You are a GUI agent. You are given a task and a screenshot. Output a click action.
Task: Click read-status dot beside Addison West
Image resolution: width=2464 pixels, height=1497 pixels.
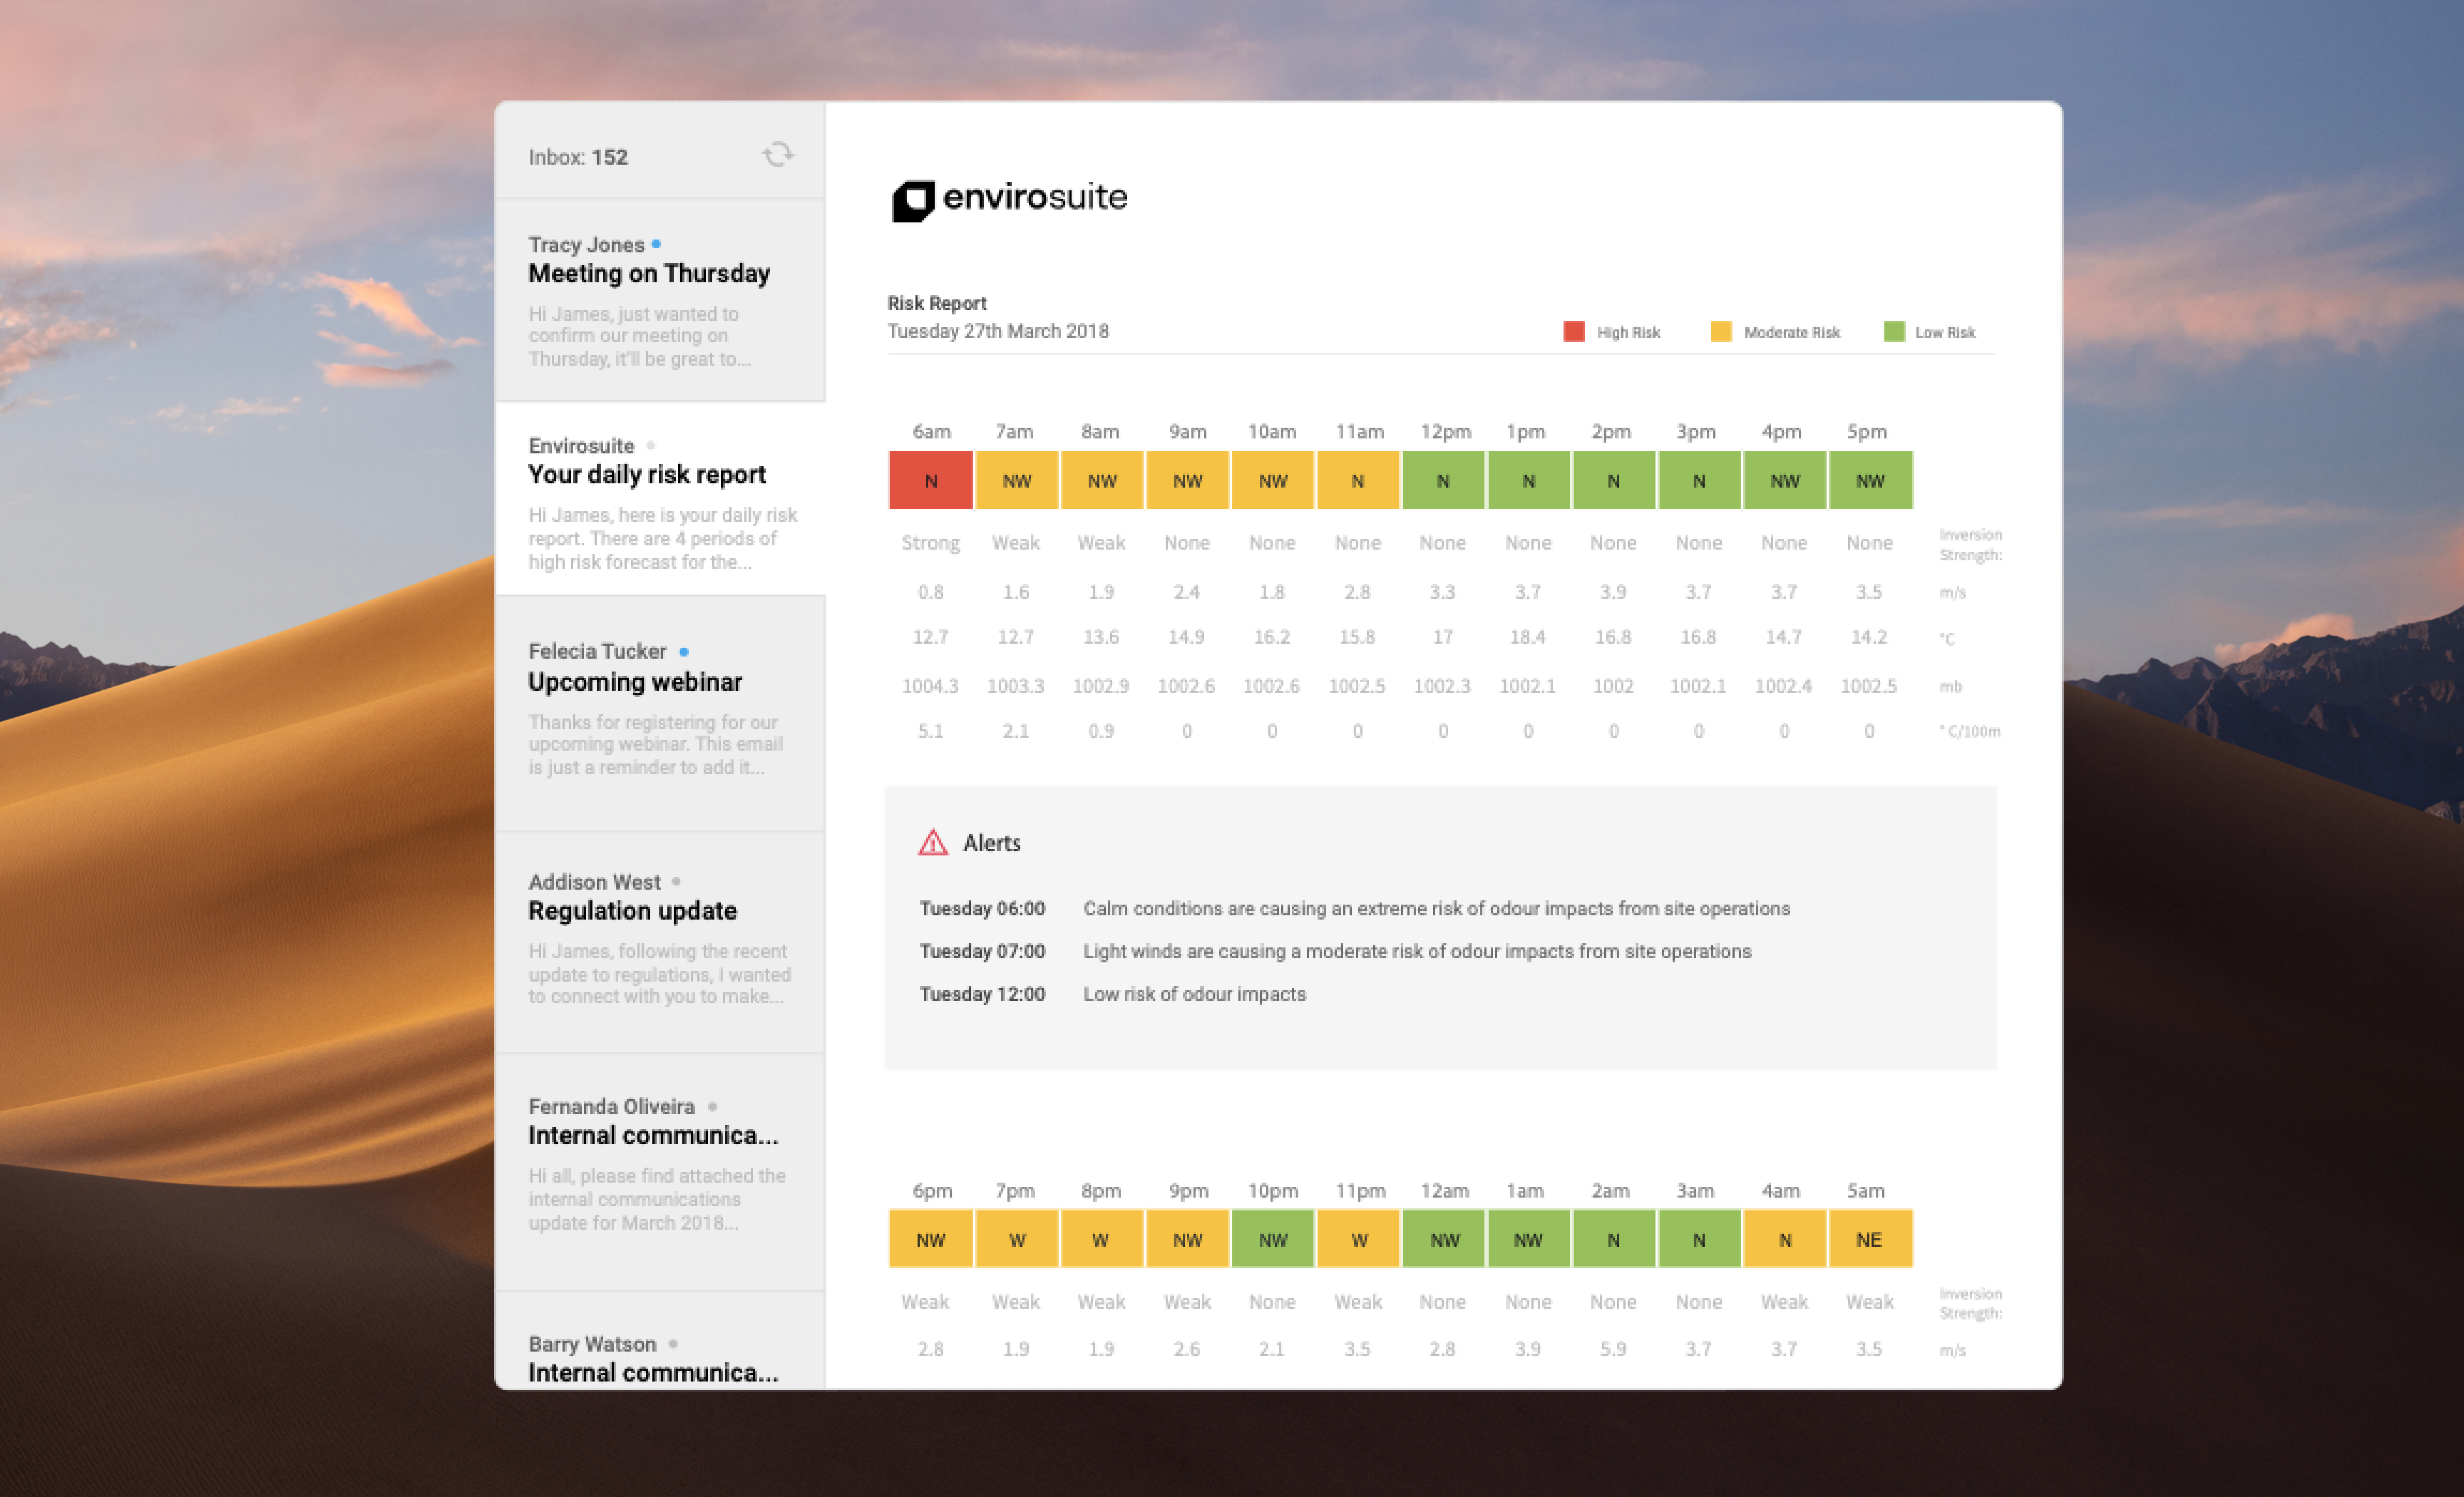pyautogui.click(x=677, y=881)
